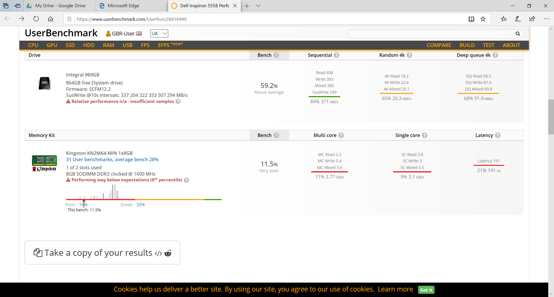This screenshot has height=297, width=554.
Task: Click the help icon beside Latency
Action: [498, 135]
